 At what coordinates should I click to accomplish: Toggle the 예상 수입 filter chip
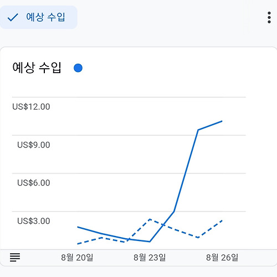coord(38,17)
